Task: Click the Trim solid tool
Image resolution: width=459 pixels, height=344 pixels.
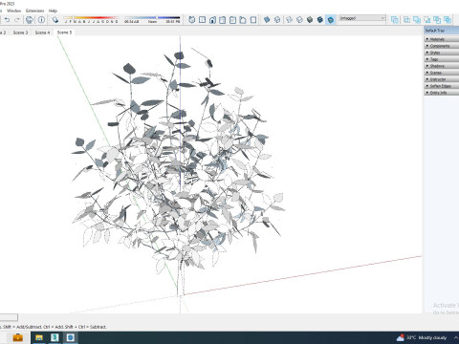Action: [437, 20]
